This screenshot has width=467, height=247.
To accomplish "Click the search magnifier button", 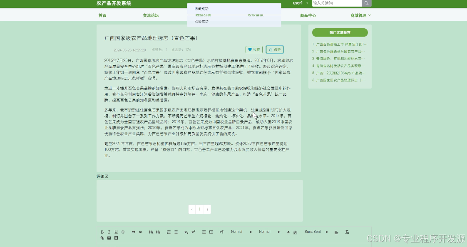I will 367,3.
